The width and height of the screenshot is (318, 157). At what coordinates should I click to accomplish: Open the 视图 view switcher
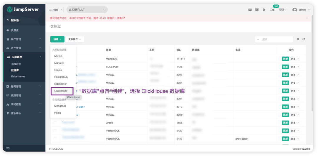coord(55,10)
